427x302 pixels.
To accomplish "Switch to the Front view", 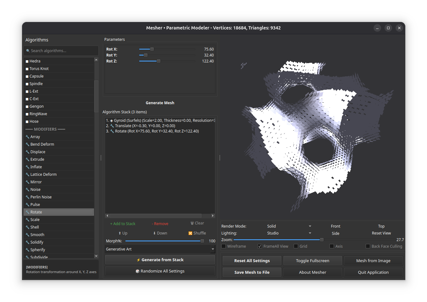I will pyautogui.click(x=335, y=226).
